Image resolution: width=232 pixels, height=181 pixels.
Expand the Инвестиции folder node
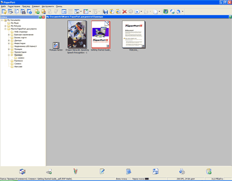(9, 43)
